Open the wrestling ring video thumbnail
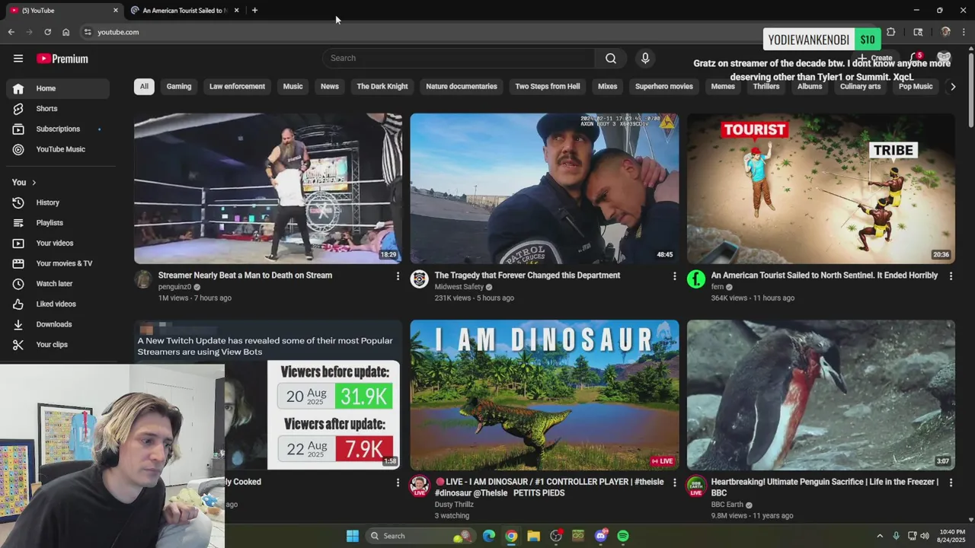 [x=268, y=188]
